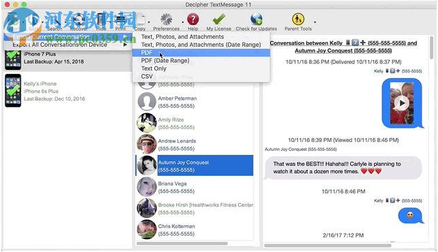Click the '2/16/17 7:12 PM' timestamp

coord(343,235)
